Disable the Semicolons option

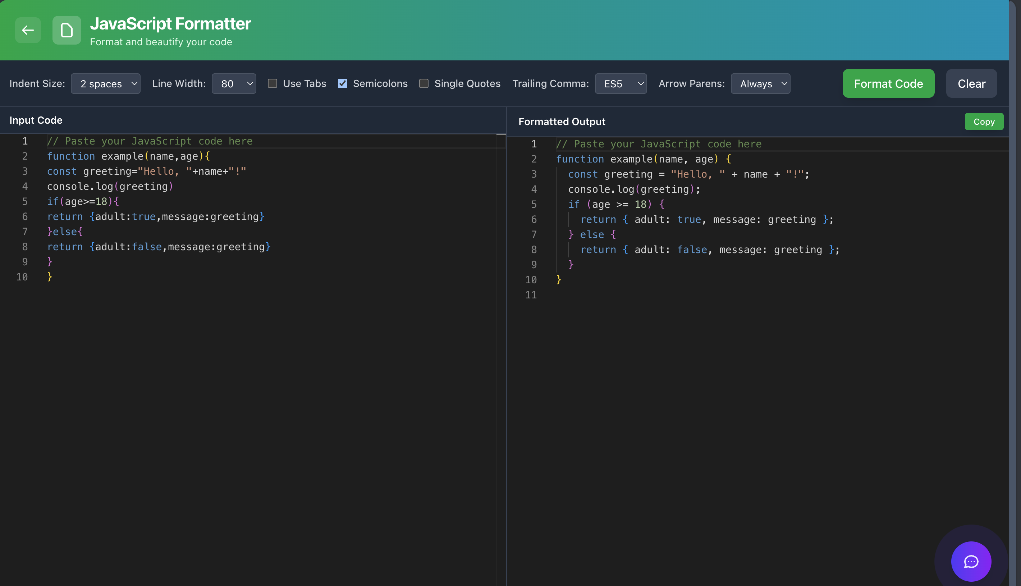point(343,83)
